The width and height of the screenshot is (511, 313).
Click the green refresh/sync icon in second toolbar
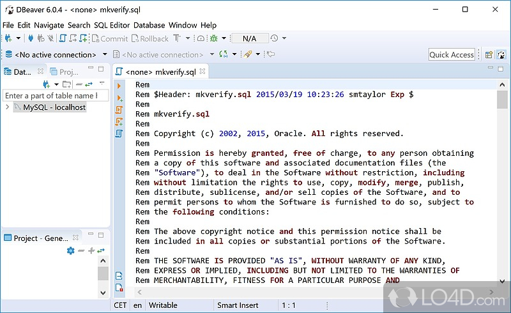223,54
